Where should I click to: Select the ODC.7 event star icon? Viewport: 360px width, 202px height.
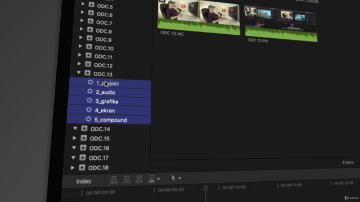click(91, 21)
